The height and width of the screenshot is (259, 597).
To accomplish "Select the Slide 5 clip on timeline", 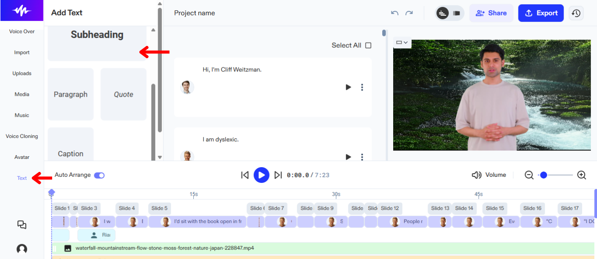I will [159, 208].
